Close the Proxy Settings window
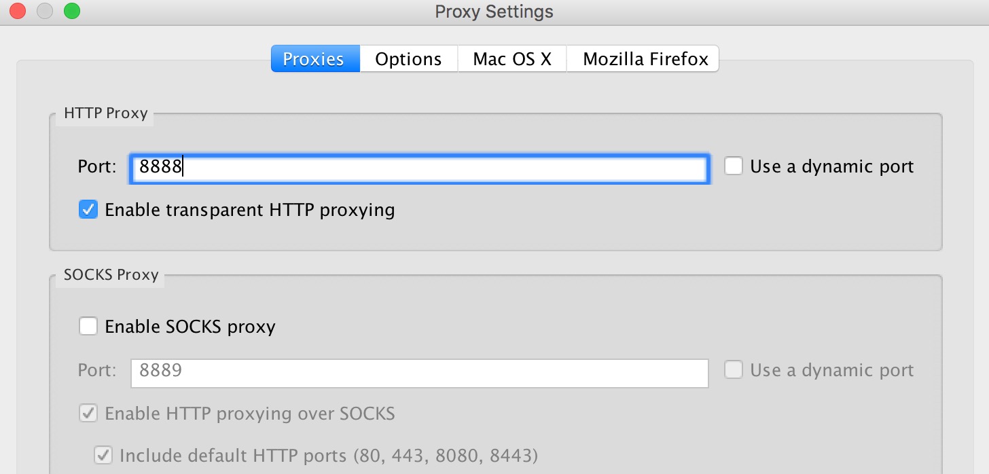Viewport: 989px width, 474px height. tap(18, 12)
